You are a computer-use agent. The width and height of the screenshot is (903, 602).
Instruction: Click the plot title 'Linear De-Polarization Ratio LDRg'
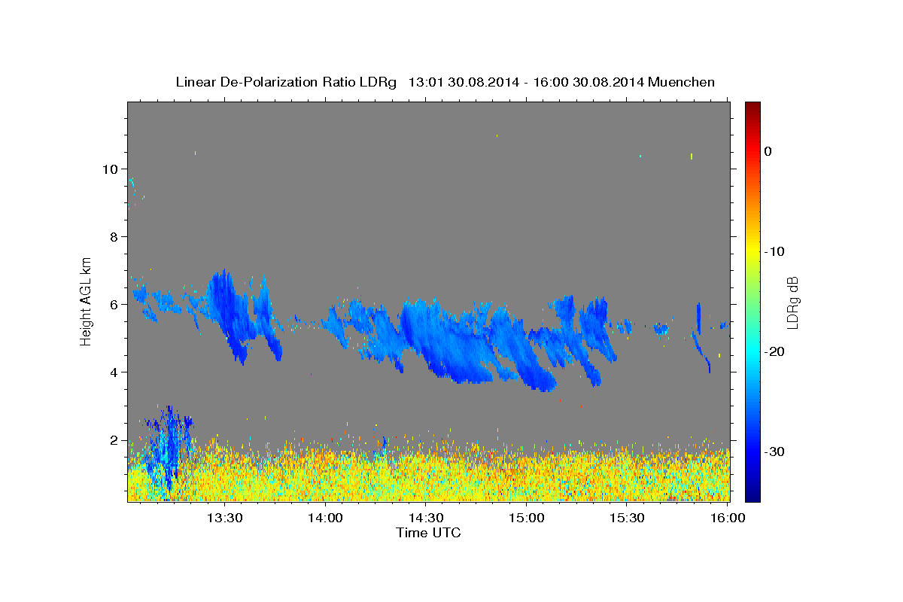point(285,82)
